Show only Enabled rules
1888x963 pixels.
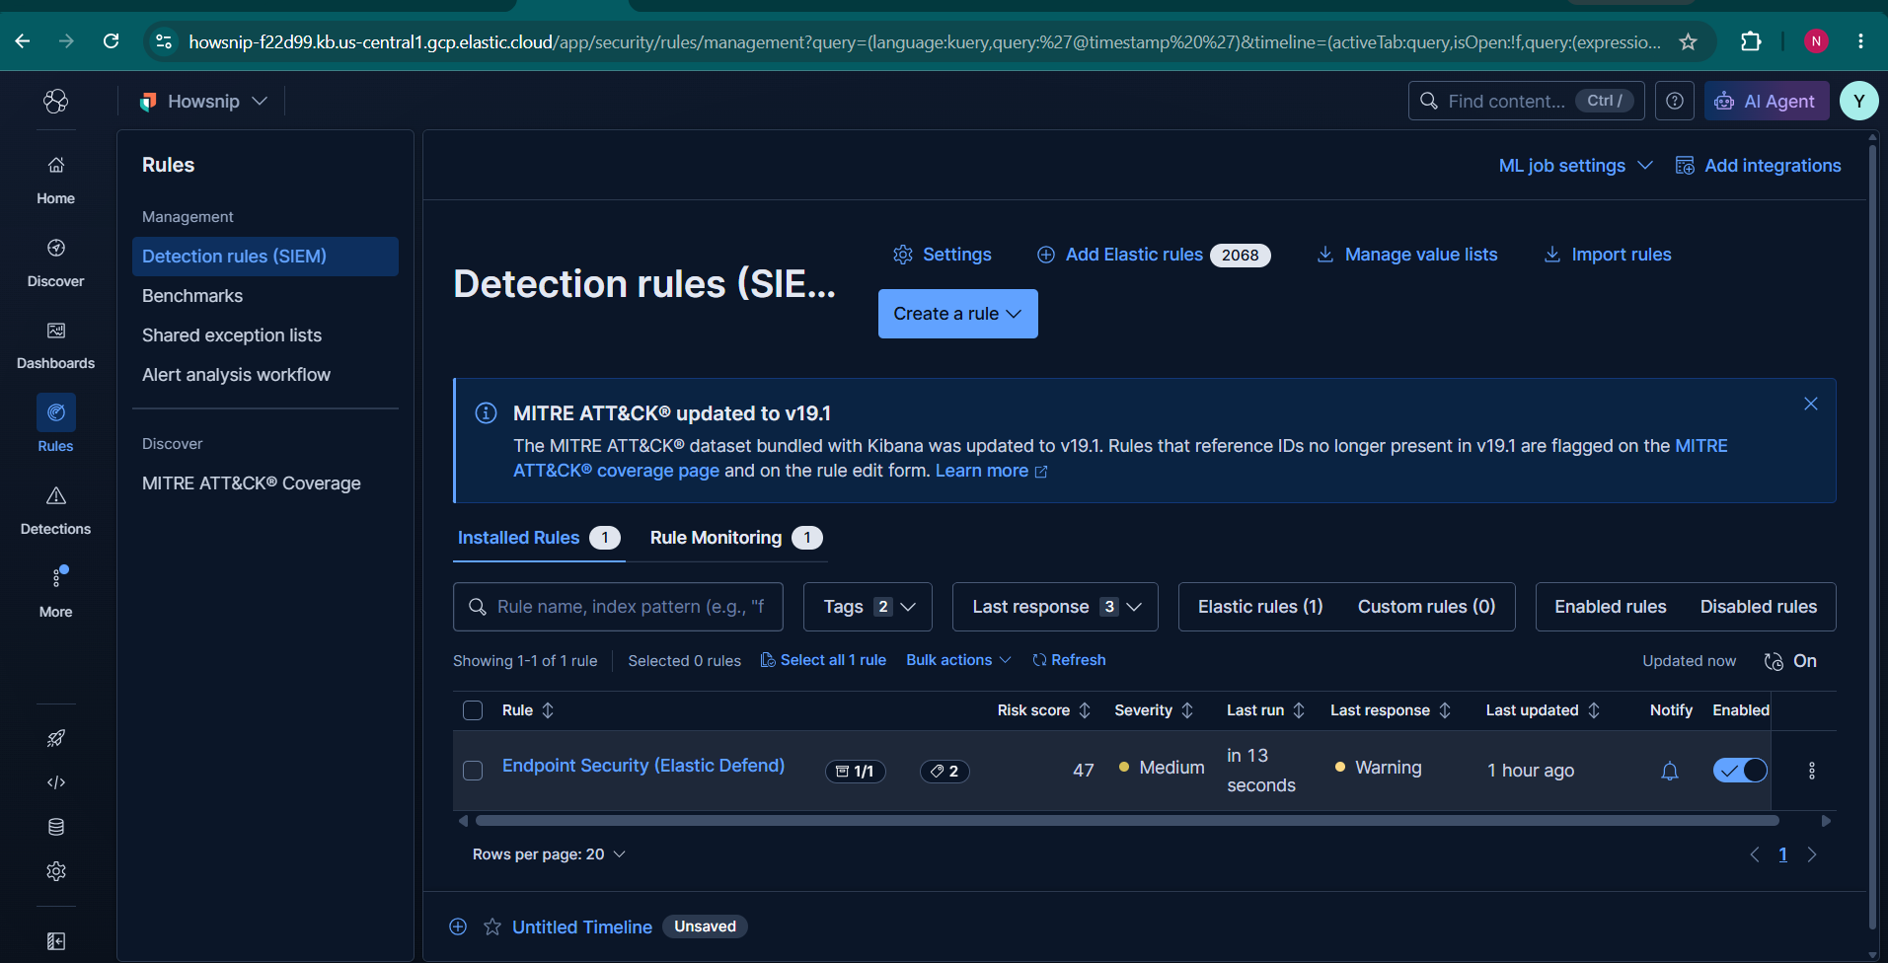tap(1611, 607)
